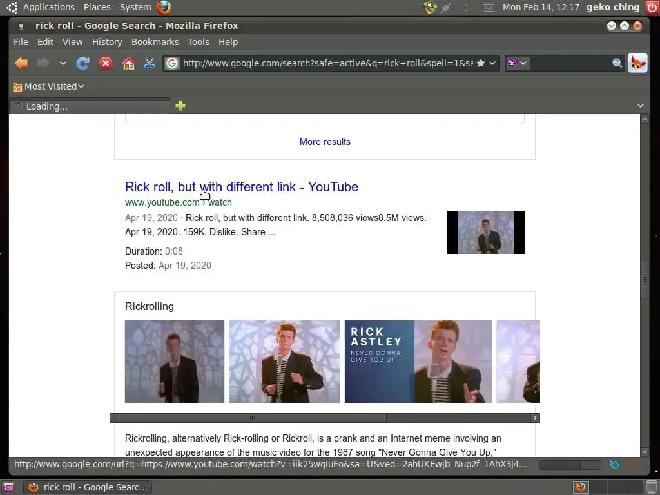Click the network plug connection tray icon
Viewport: 660px width, 495px height.
pyautogui.click(x=446, y=8)
